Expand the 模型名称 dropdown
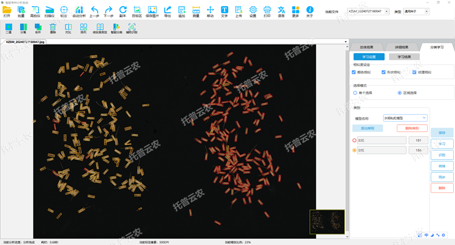This screenshot has width=455, height=245. pos(405,118)
